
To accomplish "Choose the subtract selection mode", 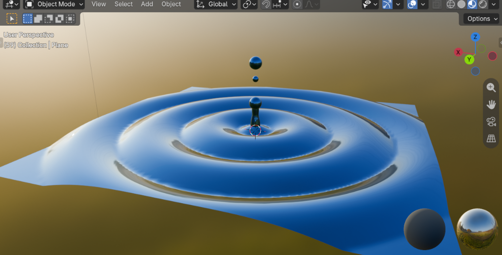I will pos(49,19).
